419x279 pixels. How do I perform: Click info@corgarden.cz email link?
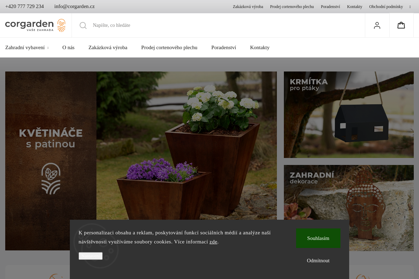(x=74, y=6)
